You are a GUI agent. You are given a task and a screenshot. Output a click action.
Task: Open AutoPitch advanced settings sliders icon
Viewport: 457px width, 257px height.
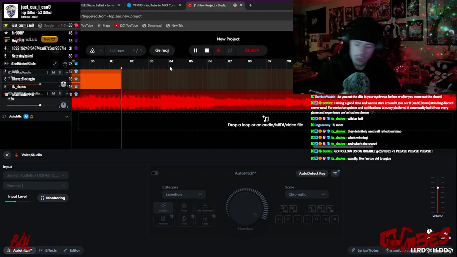(x=335, y=173)
